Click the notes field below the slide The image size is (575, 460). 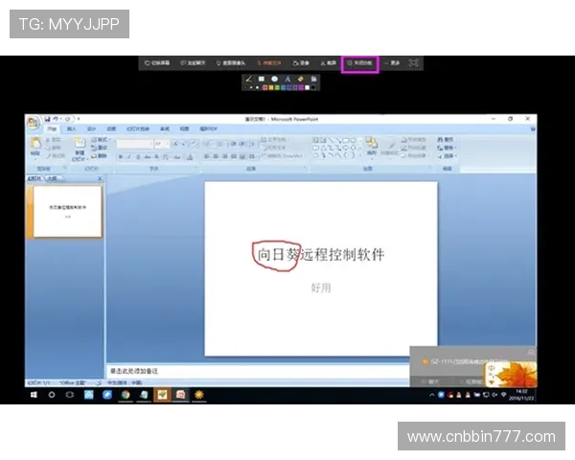point(258,371)
